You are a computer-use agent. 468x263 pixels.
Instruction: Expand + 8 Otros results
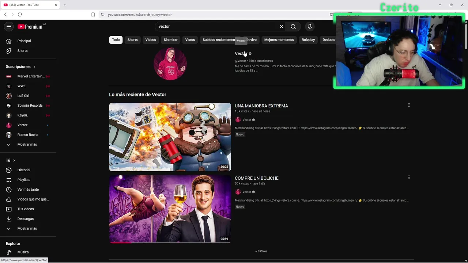pos(261,251)
